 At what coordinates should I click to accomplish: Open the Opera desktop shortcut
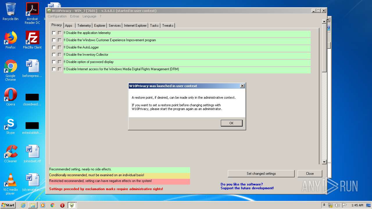click(10, 97)
